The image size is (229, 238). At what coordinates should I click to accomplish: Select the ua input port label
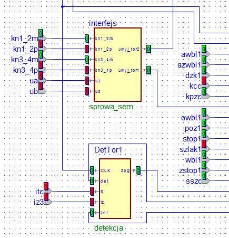[34, 81]
